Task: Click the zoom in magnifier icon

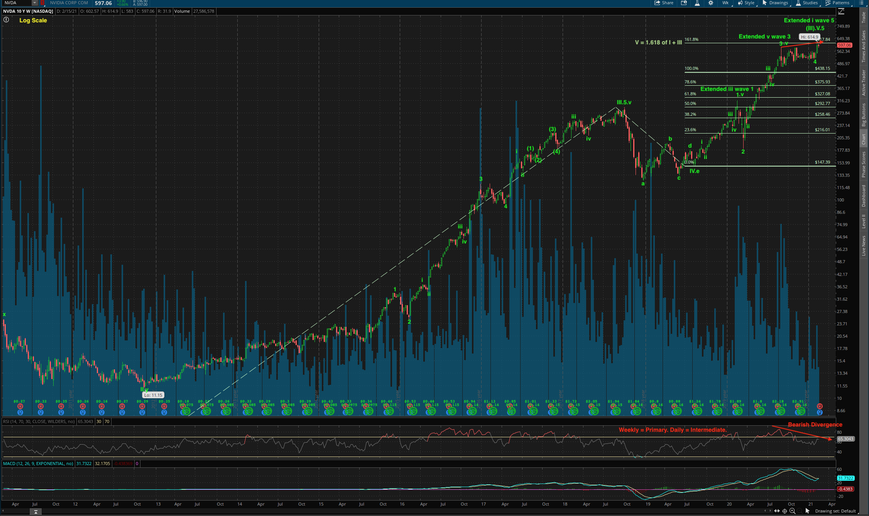Action: 792,511
